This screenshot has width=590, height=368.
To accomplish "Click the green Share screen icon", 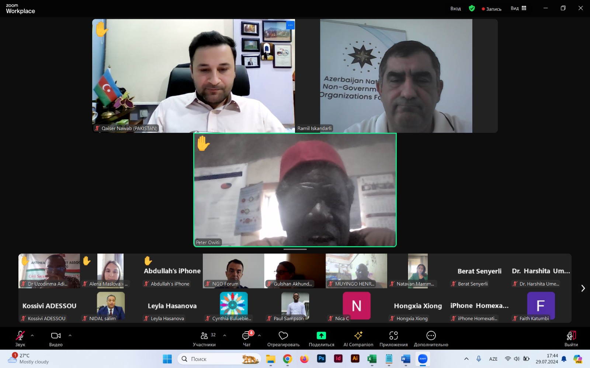I will click(x=321, y=336).
